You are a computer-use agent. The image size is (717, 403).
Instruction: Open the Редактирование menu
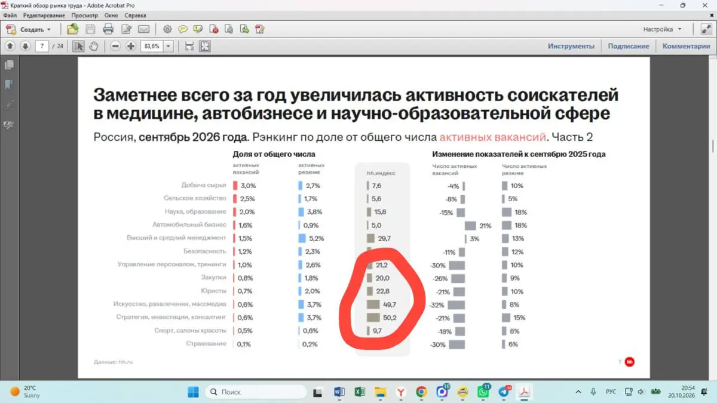pyautogui.click(x=44, y=15)
